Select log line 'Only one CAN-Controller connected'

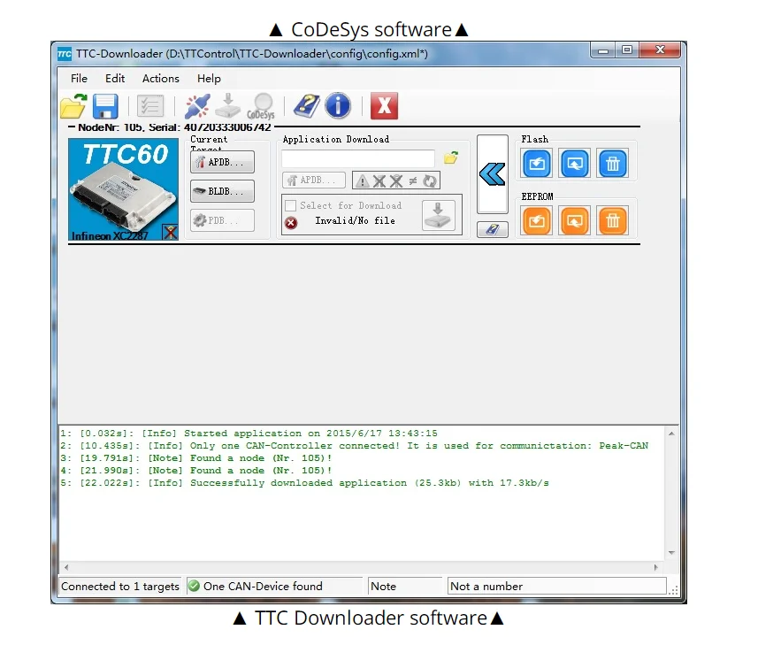pyautogui.click(x=355, y=446)
